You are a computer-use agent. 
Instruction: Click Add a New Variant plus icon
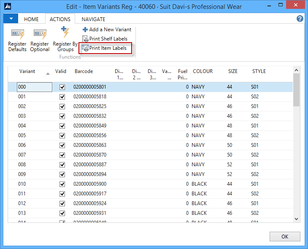point(85,30)
